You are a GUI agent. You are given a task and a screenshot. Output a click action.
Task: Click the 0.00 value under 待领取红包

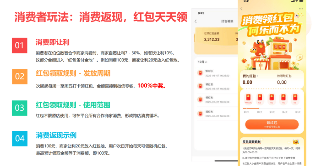pos(282,82)
